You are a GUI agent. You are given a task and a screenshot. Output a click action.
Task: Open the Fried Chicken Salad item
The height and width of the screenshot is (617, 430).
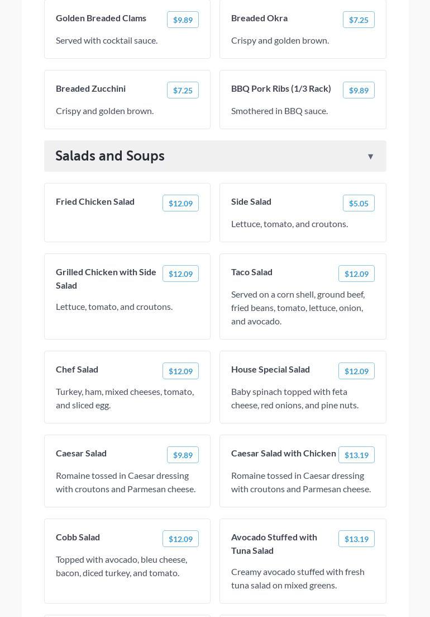click(x=95, y=201)
